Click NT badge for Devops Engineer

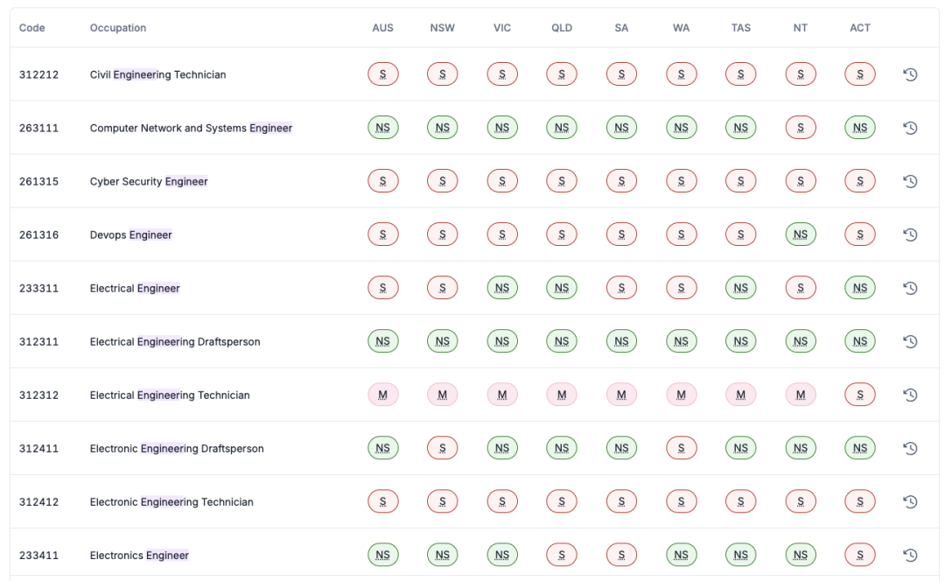tap(801, 234)
